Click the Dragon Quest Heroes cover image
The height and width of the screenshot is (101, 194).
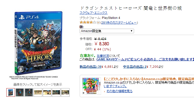[x=38, y=43]
